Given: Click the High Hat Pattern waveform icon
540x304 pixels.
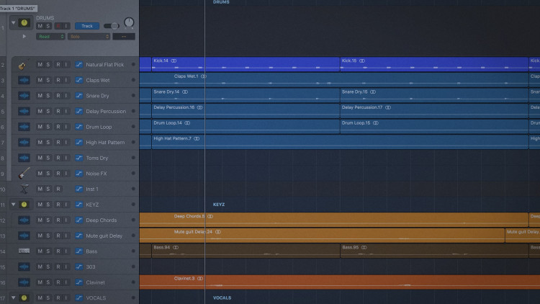Looking at the screenshot, I should [x=24, y=143].
